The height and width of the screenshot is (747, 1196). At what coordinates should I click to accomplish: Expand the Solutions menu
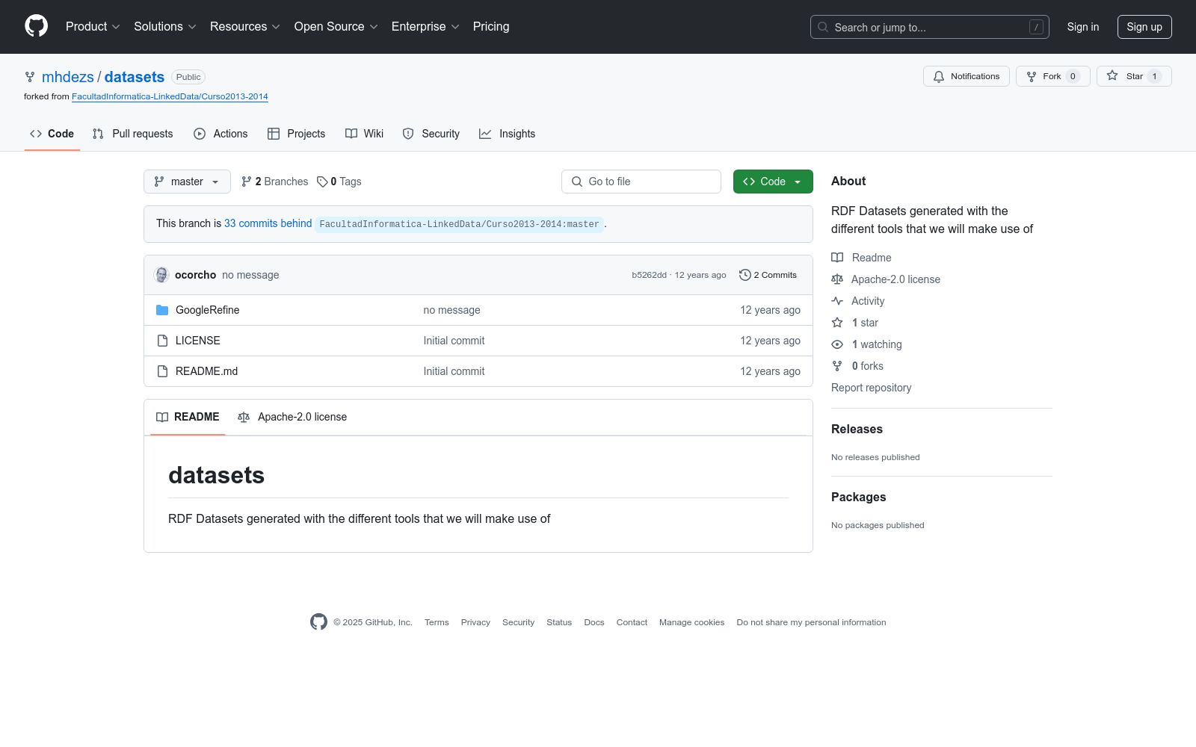point(164,27)
